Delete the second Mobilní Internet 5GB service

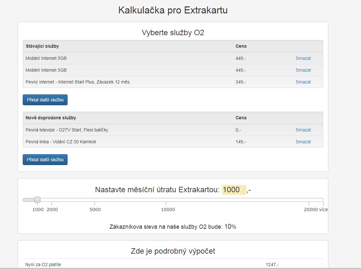click(303, 70)
